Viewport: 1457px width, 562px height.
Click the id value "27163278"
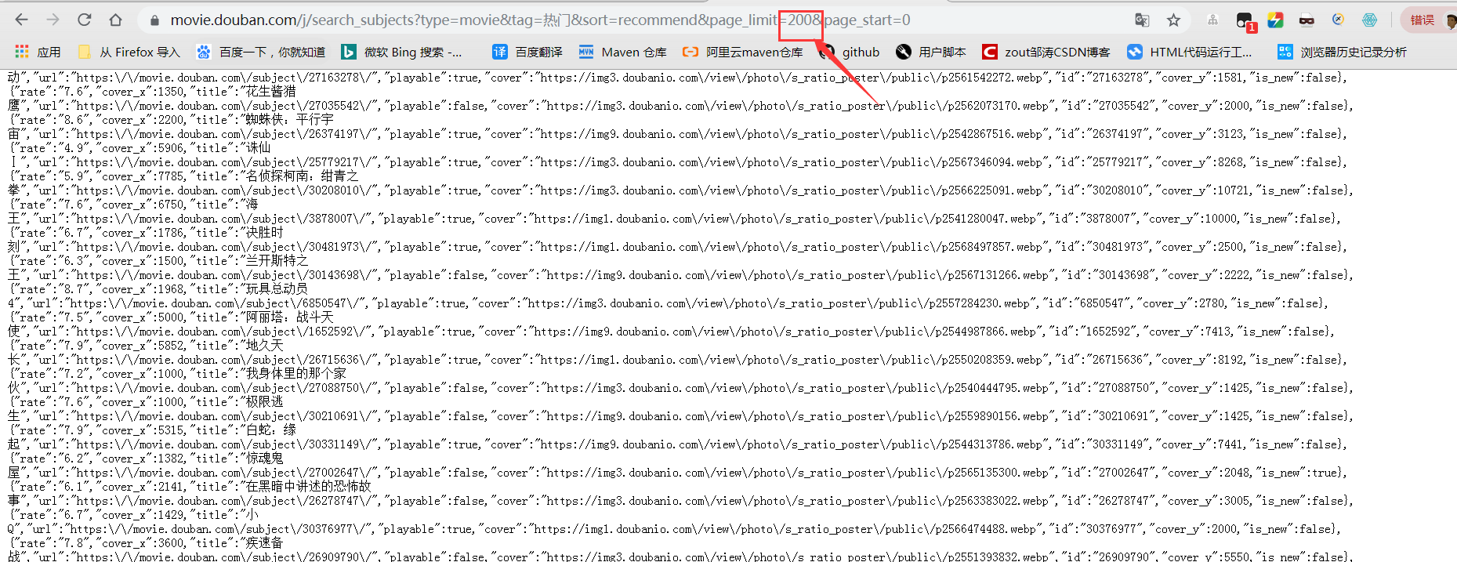click(1118, 78)
